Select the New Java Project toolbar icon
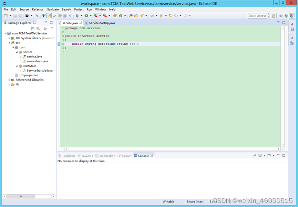 [x=115, y=15]
